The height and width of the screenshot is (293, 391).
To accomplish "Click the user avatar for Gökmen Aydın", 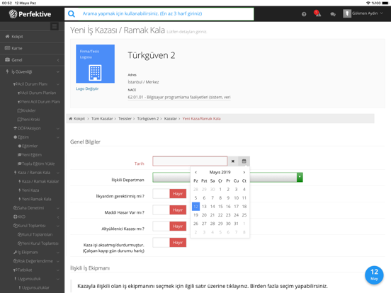I will (x=347, y=13).
